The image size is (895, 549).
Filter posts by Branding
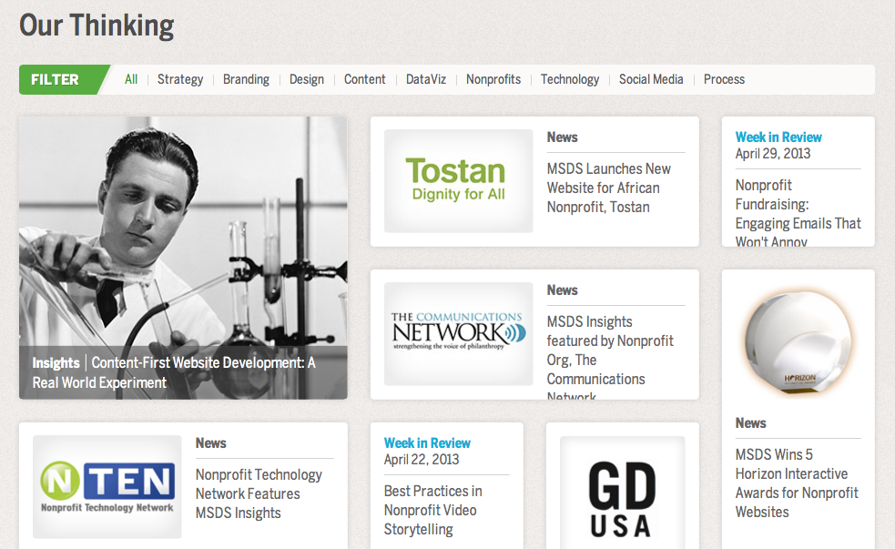point(246,79)
